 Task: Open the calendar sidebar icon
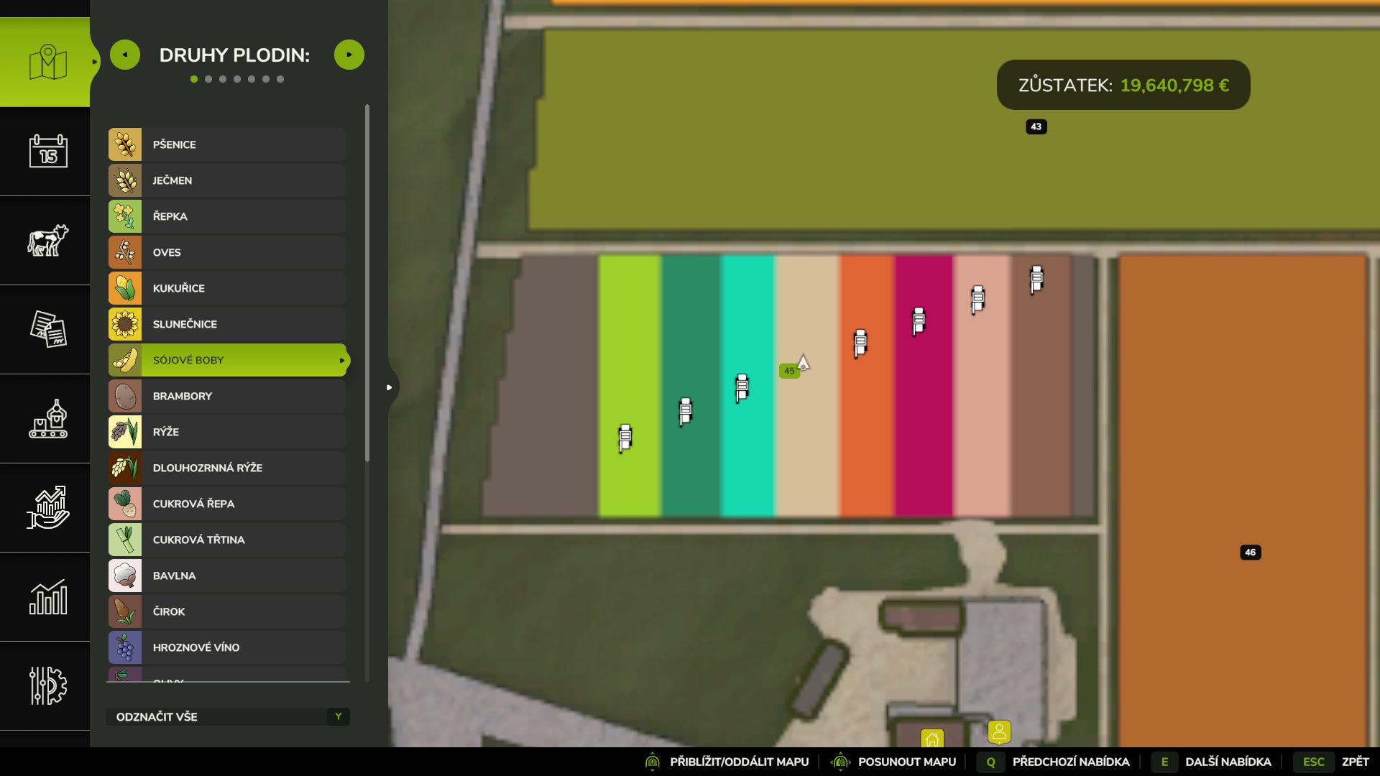[x=47, y=152]
